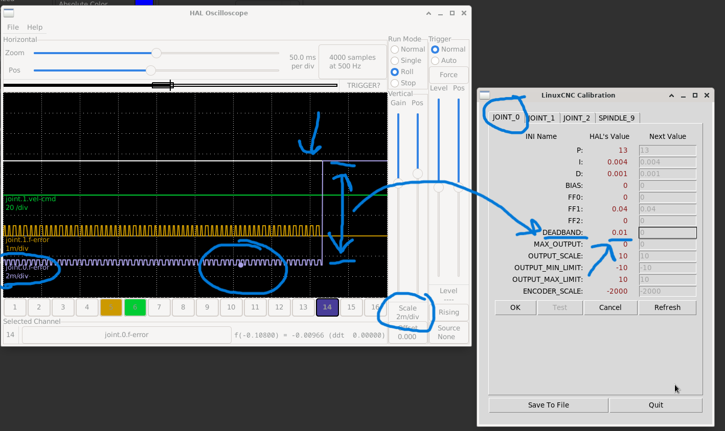
Task: Open the 4000 samples at 500 Hz setting
Action: click(352, 62)
